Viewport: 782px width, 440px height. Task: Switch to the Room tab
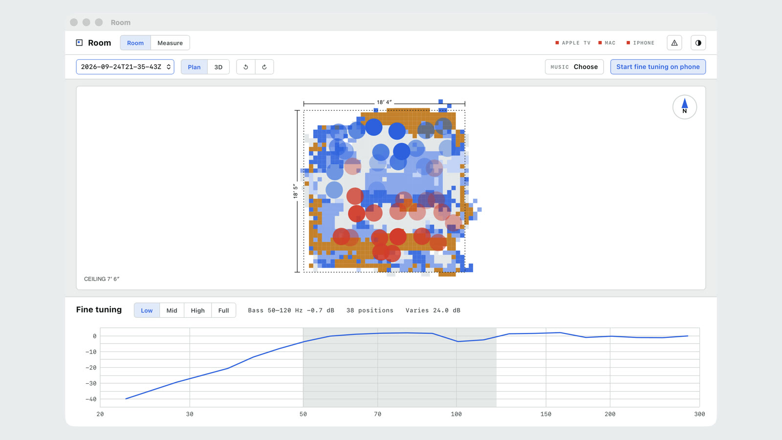click(x=135, y=43)
